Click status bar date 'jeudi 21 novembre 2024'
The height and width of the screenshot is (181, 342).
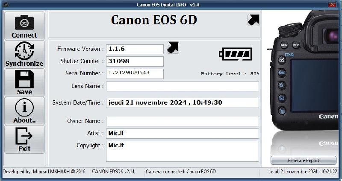304,172
